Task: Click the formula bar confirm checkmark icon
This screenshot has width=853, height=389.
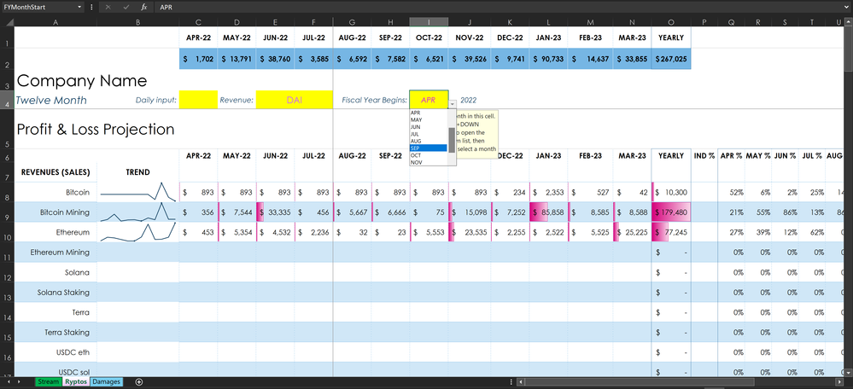Action: pos(126,7)
